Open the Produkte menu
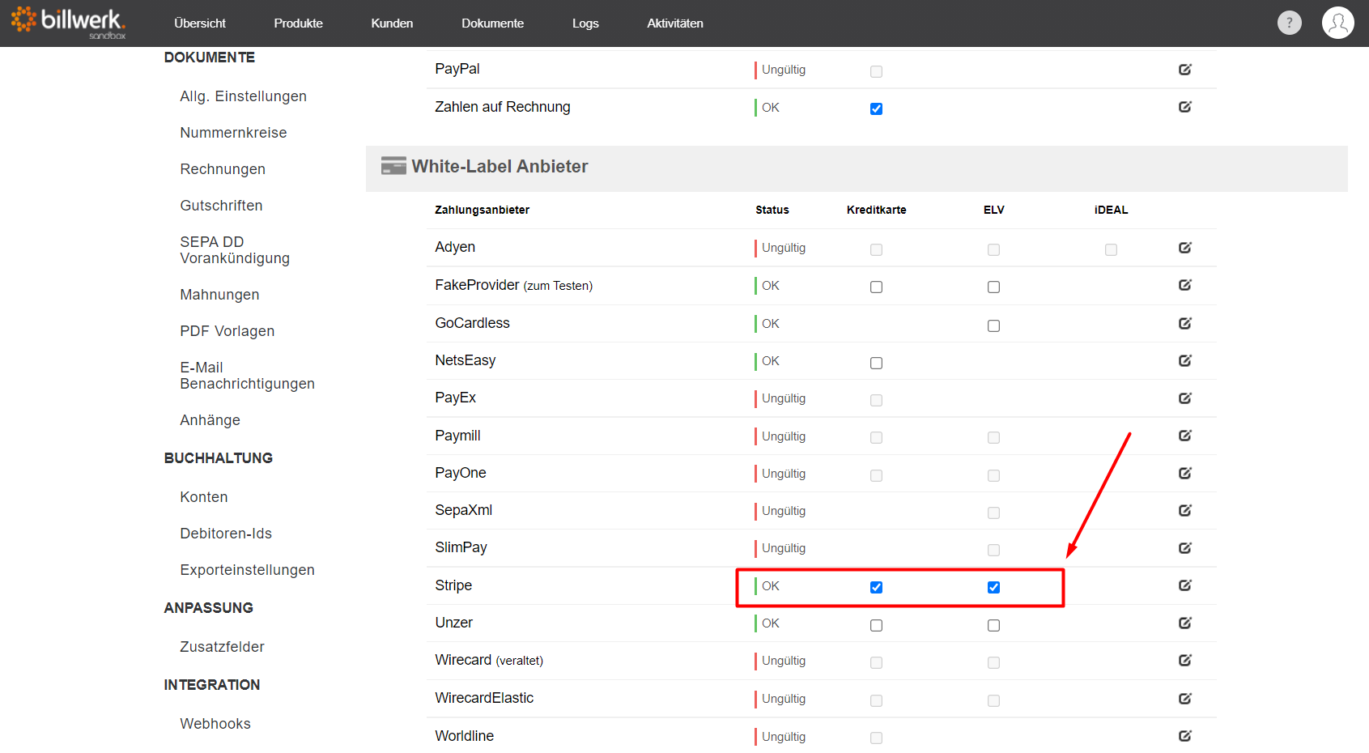 tap(298, 23)
